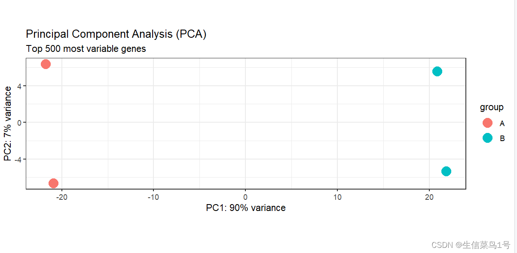Click the x-axis tick label '-10'
The width and height of the screenshot is (517, 253).
point(153,197)
